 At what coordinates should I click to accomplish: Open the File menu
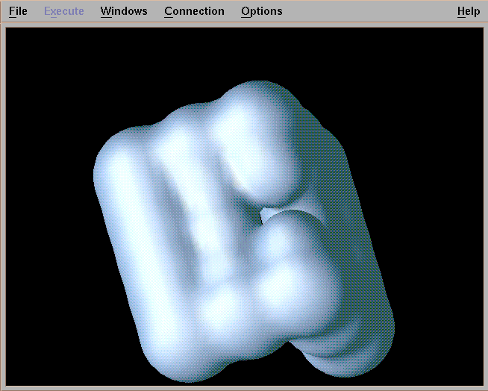18,11
